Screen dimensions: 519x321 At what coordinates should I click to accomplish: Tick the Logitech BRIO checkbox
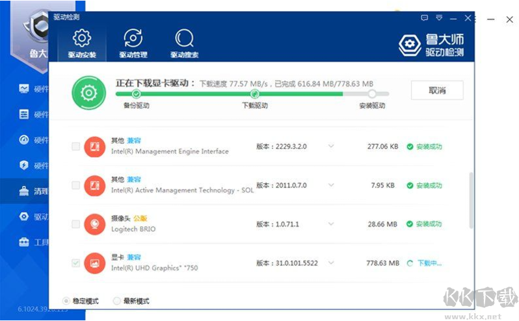pos(76,224)
